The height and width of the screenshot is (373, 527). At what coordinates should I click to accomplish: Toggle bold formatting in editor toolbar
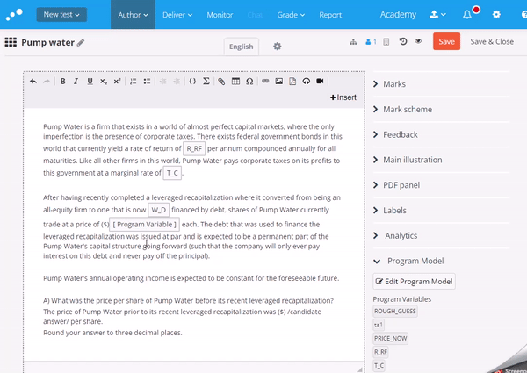pyautogui.click(x=62, y=82)
